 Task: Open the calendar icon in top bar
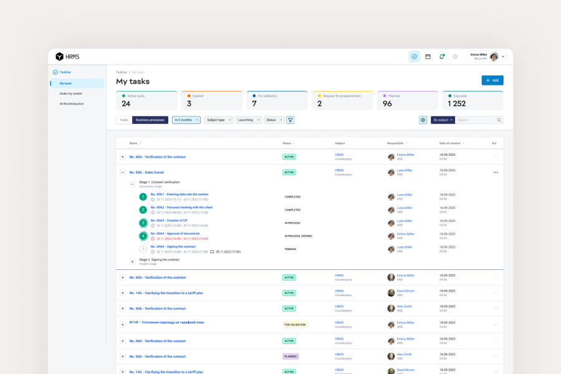pos(428,57)
